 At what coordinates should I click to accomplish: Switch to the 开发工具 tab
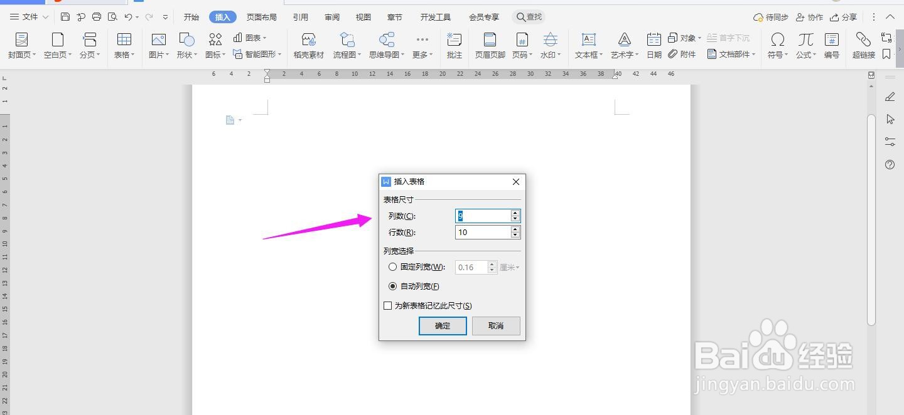point(436,17)
